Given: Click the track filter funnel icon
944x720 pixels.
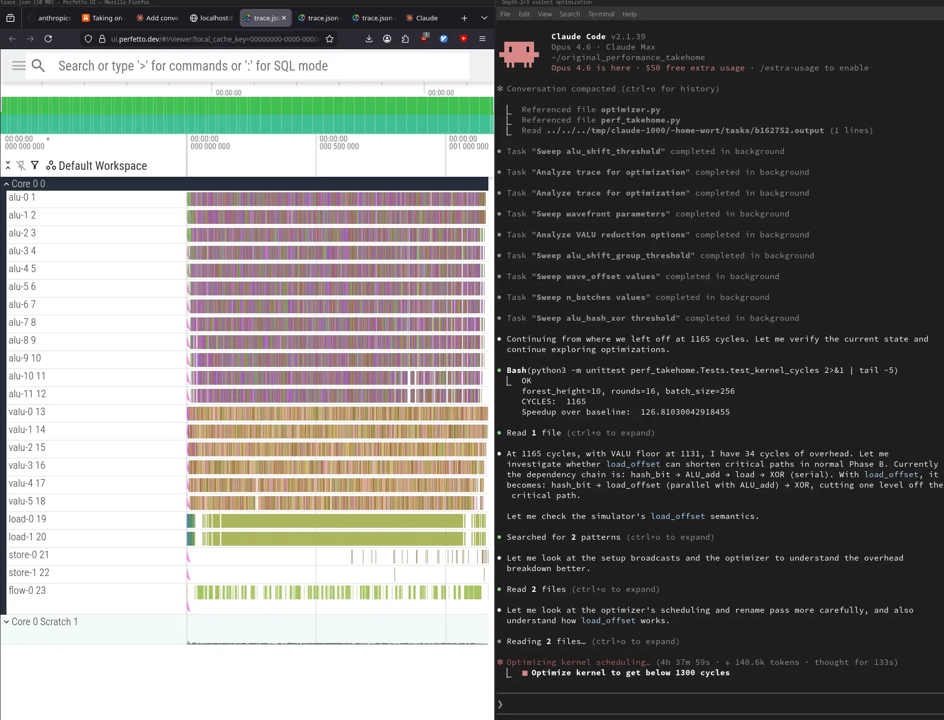Looking at the screenshot, I should pos(35,165).
